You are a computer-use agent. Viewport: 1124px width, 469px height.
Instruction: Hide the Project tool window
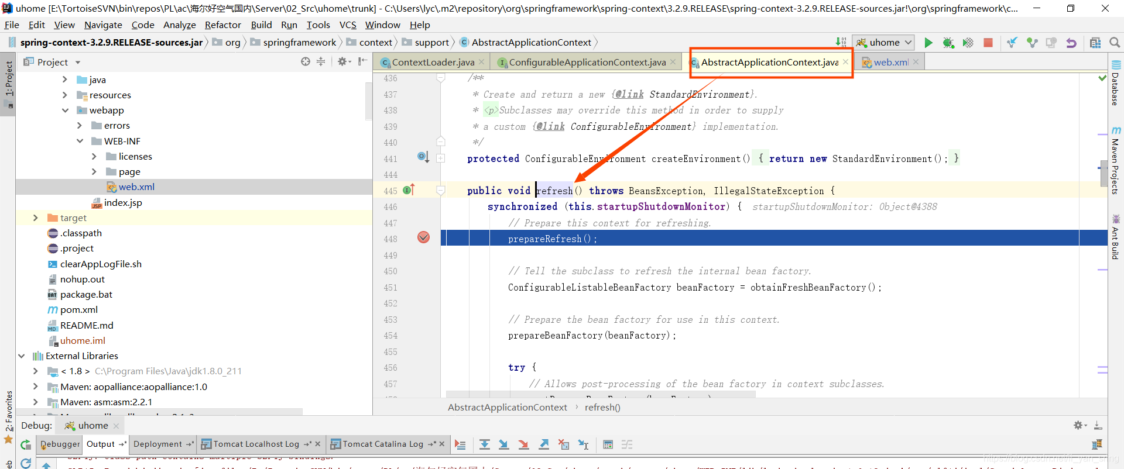pyautogui.click(x=363, y=61)
